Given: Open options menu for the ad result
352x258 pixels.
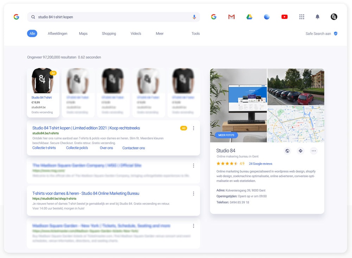Looking at the screenshot, I should 193,128.
